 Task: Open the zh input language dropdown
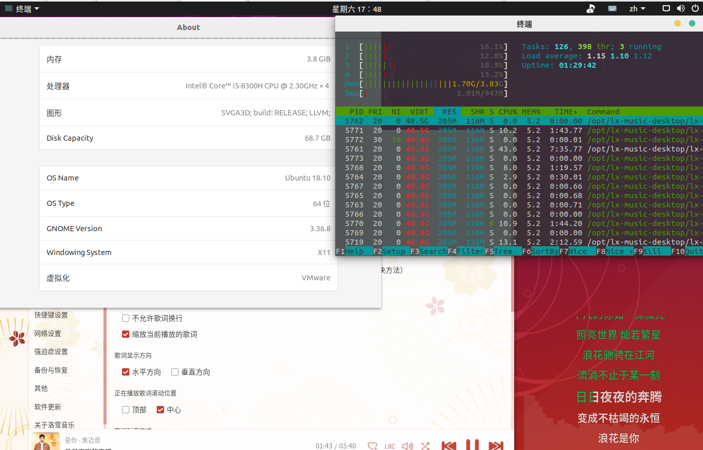click(637, 9)
